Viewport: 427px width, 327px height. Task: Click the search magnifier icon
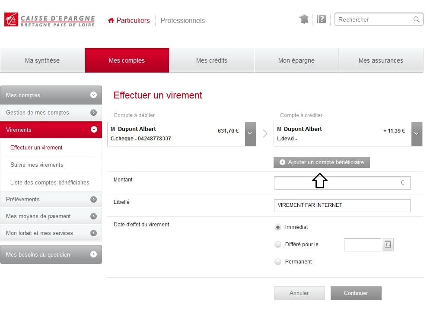pyautogui.click(x=415, y=19)
